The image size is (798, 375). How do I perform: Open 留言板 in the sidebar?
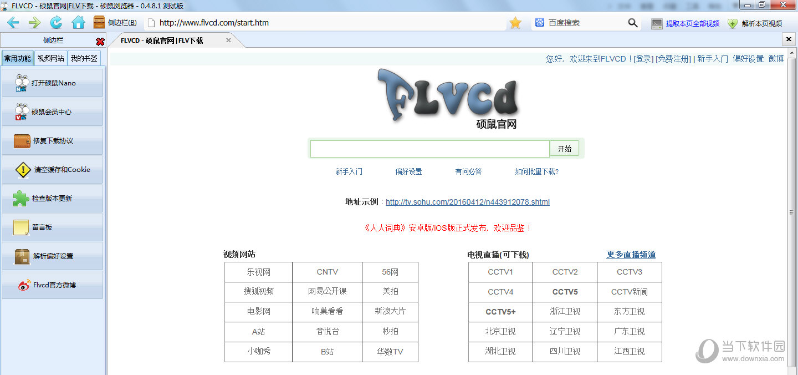click(53, 227)
